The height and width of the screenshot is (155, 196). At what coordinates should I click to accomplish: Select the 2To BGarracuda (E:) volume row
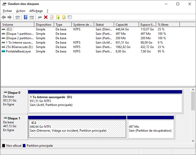18,47
